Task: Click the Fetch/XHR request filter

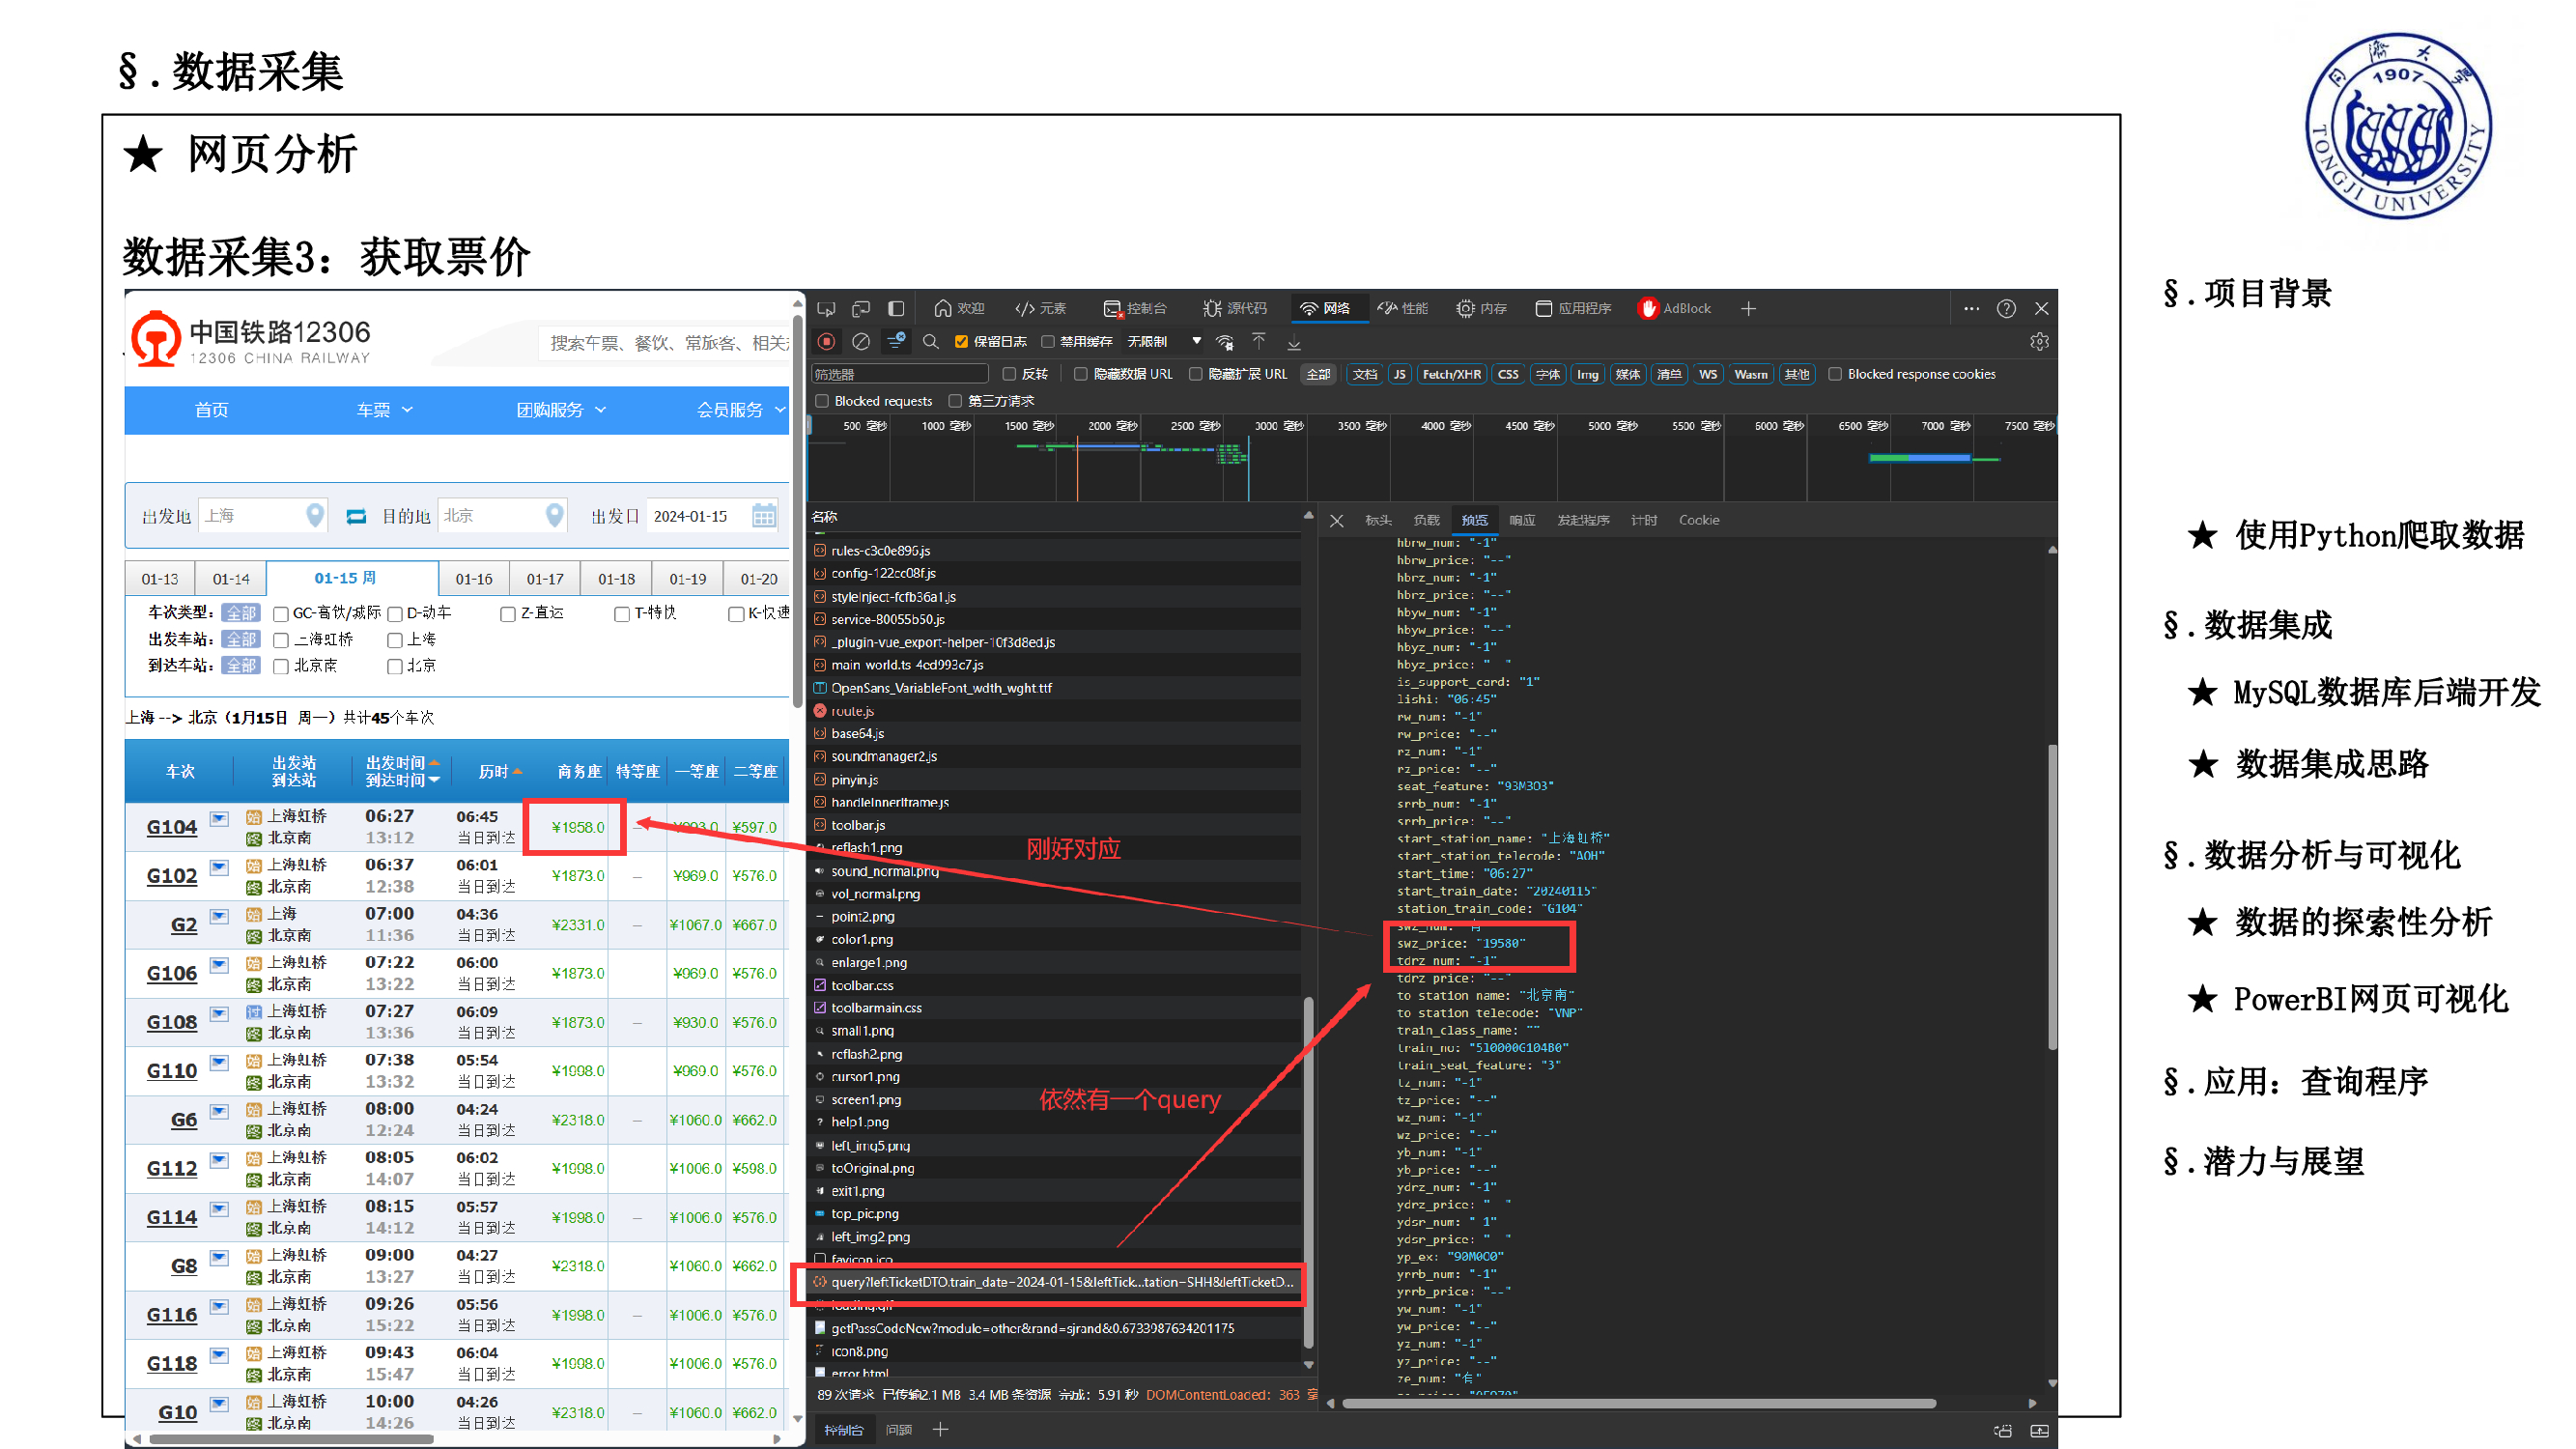Action: click(x=1452, y=373)
